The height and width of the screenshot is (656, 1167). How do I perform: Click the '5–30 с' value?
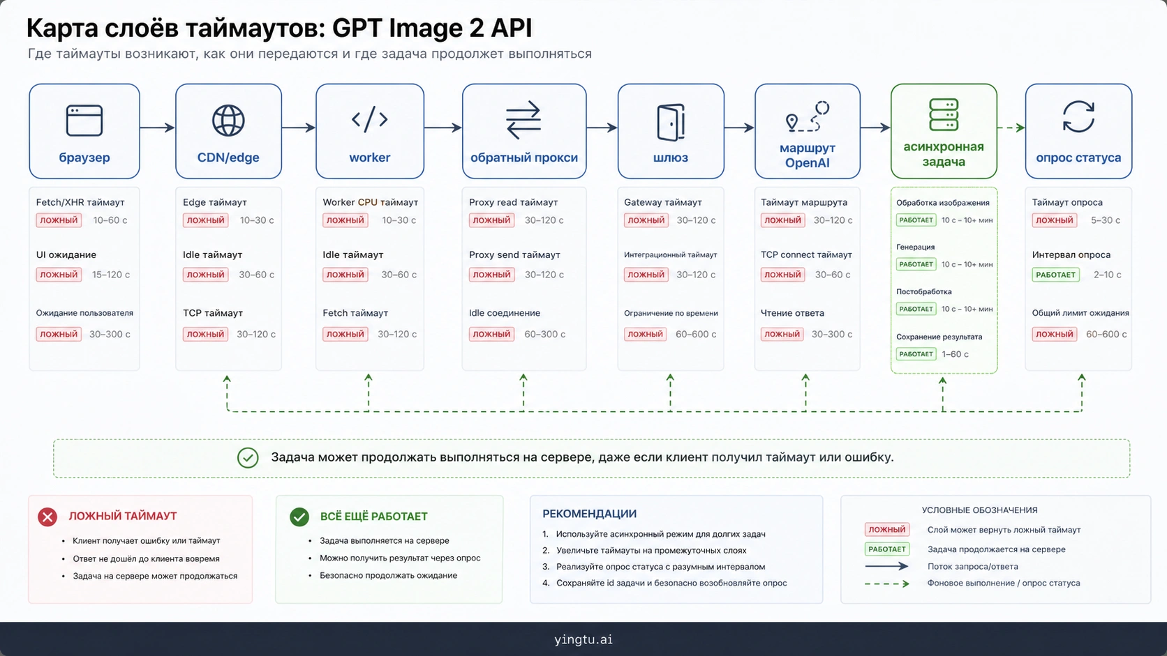[x=1106, y=220]
